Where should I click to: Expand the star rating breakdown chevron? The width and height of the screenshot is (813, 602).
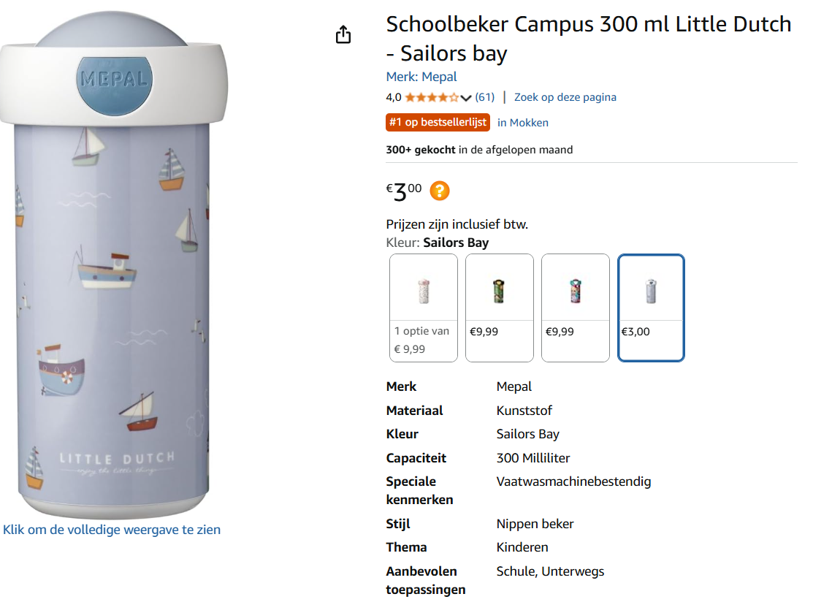pyautogui.click(x=465, y=96)
